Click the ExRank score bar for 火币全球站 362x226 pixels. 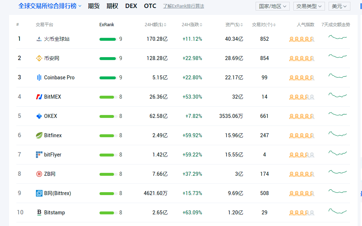(x=108, y=39)
